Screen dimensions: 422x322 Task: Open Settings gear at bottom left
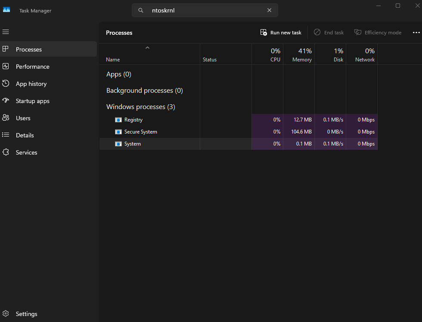tap(6, 314)
